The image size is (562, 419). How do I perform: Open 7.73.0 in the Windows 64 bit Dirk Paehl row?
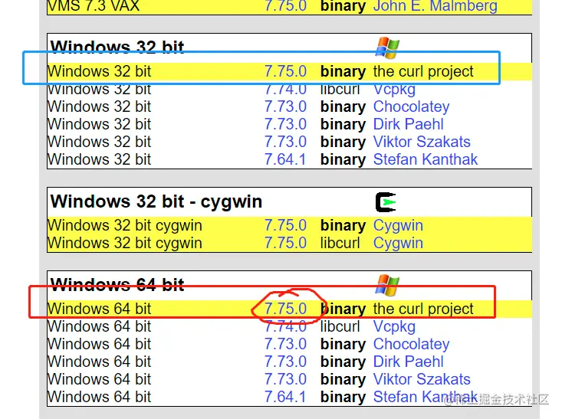coord(286,362)
